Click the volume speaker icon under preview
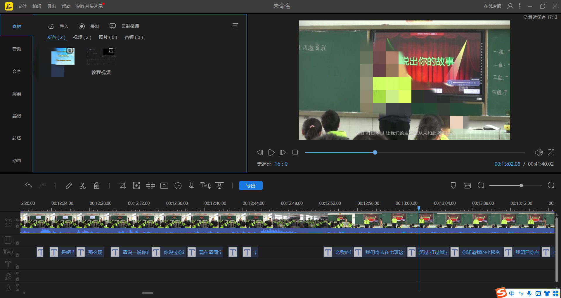 pyautogui.click(x=539, y=152)
